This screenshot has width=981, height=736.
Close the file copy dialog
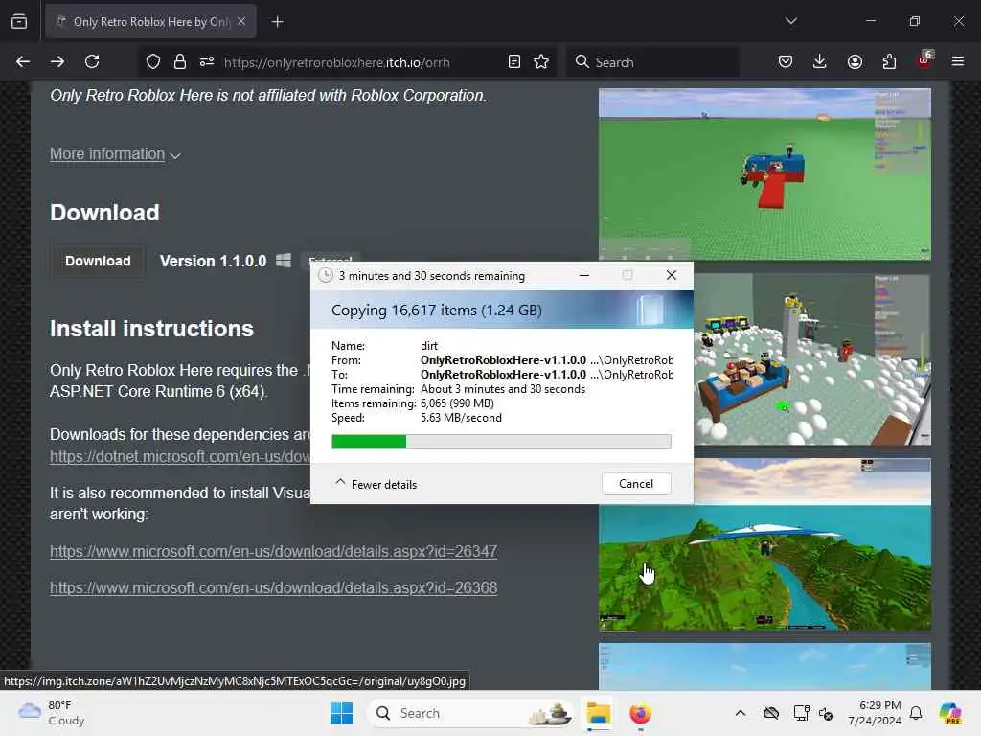672,275
